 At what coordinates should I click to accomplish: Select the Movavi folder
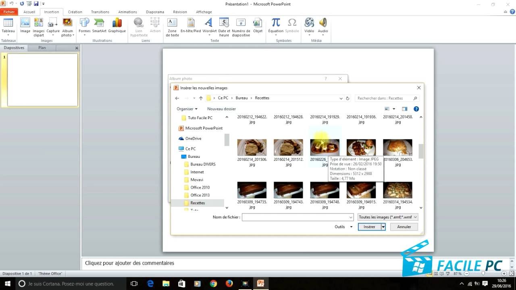(x=197, y=180)
